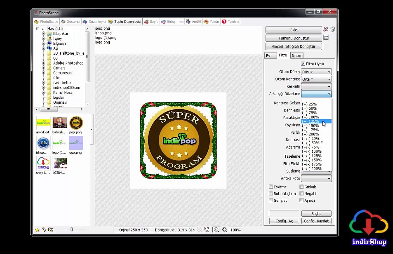Screen dimensions: 393x254
Task: Enable the Griskala checkbox
Action: [302, 187]
